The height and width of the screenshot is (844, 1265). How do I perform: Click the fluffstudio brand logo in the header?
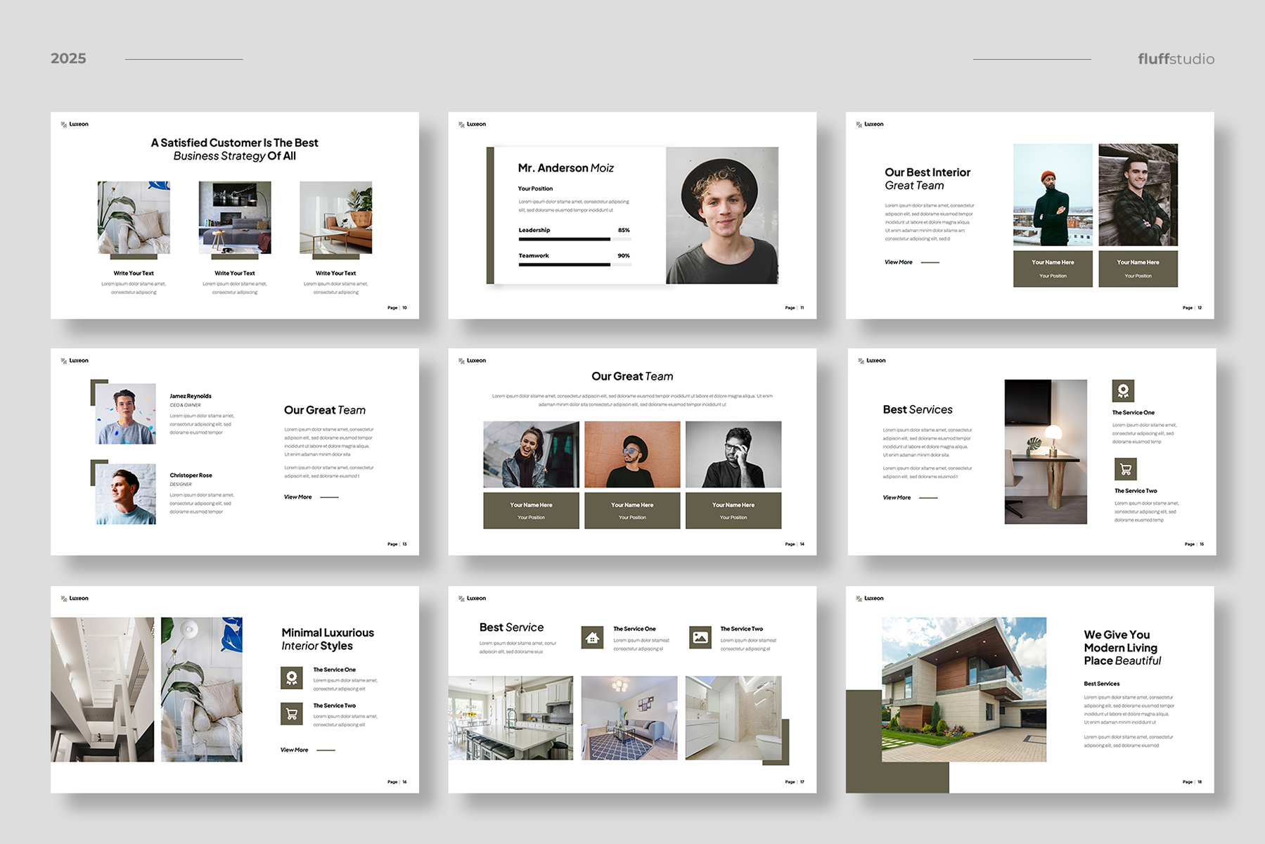(x=1176, y=59)
